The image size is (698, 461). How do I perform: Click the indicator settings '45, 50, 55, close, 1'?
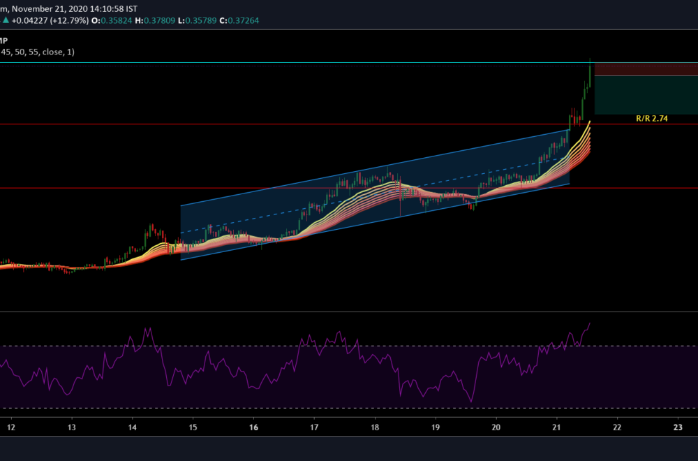[38, 52]
